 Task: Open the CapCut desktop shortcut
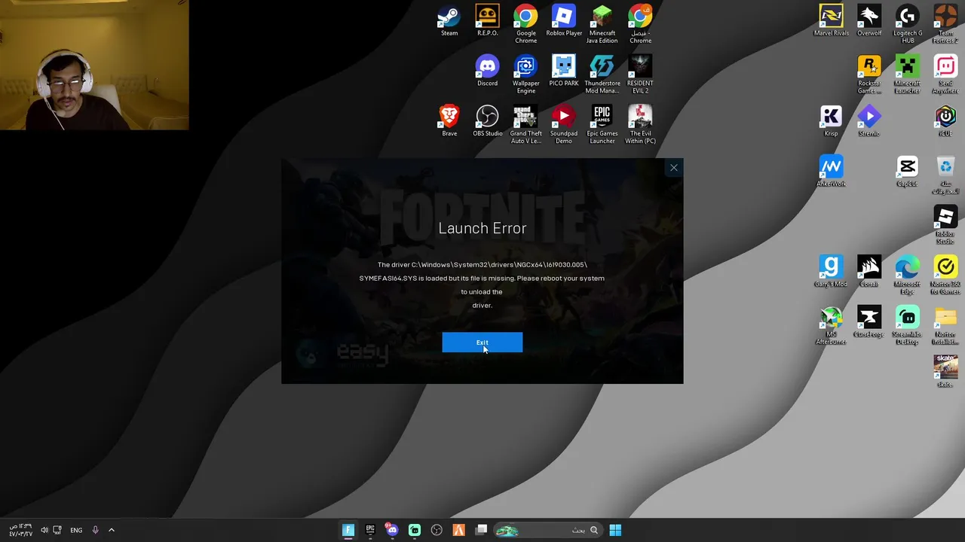pos(908,172)
